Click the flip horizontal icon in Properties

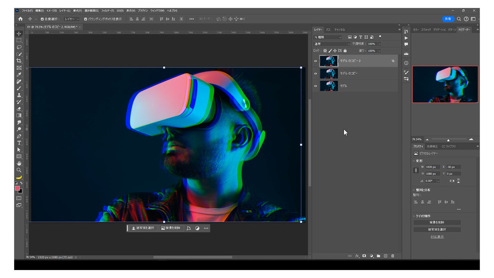point(451,180)
